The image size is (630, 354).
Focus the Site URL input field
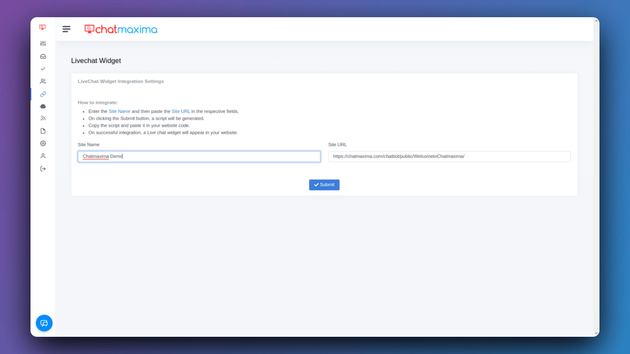coord(449,156)
